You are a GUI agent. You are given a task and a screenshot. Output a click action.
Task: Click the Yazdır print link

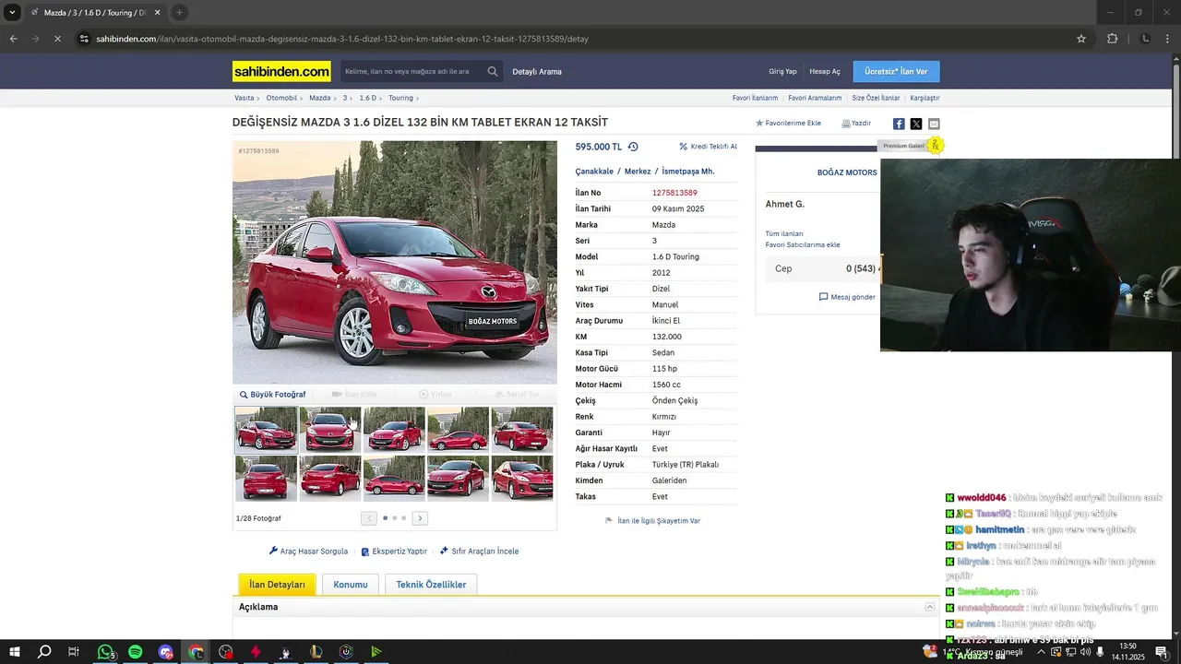point(856,123)
